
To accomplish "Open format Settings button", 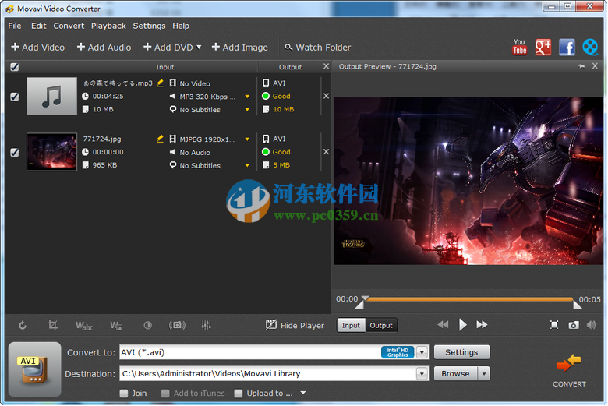I will pyautogui.click(x=461, y=352).
